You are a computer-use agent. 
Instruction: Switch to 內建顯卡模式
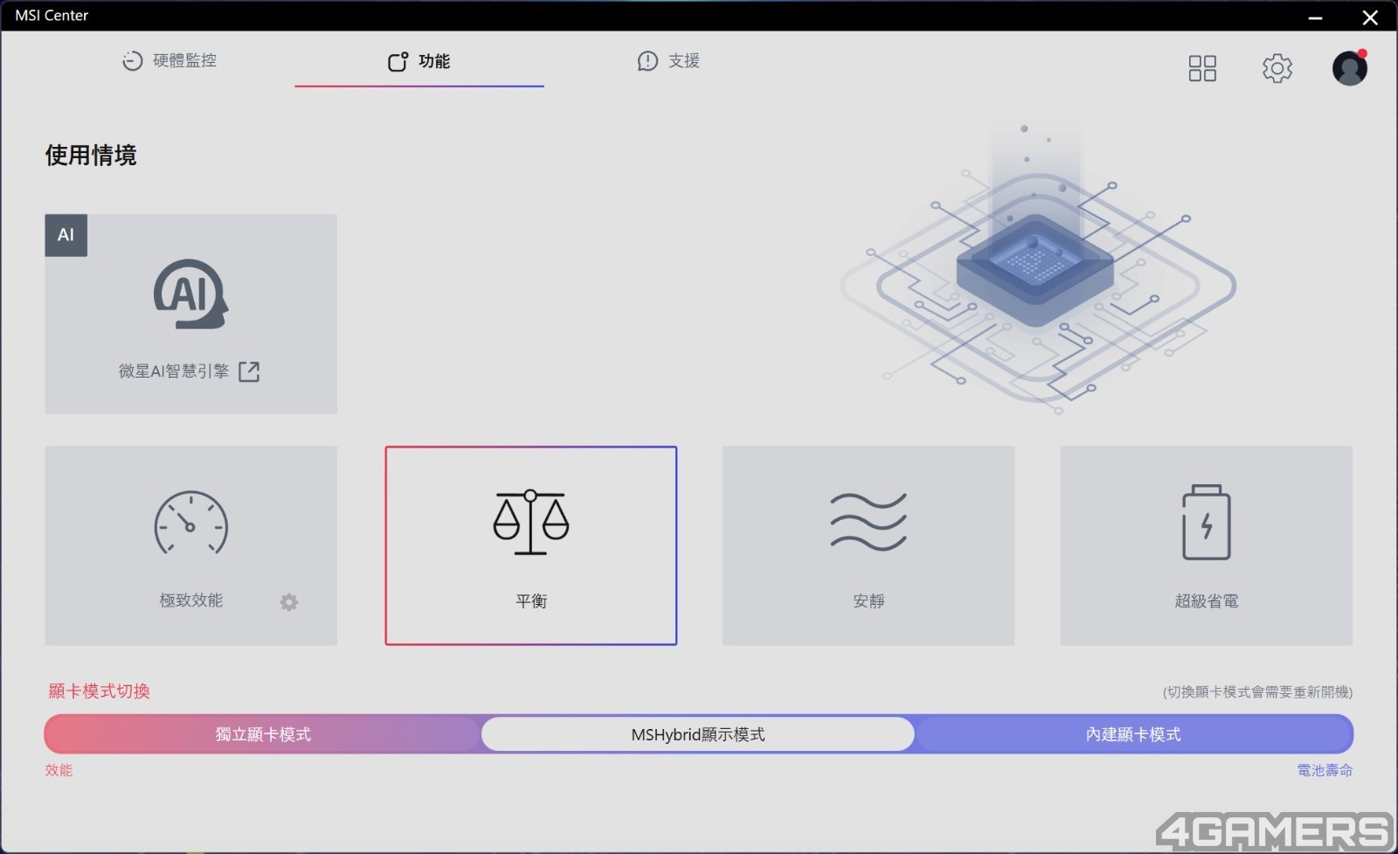(x=1133, y=734)
